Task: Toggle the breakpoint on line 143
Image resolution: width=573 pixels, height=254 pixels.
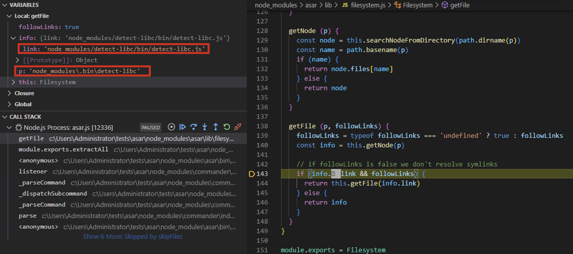Action: (x=252, y=174)
